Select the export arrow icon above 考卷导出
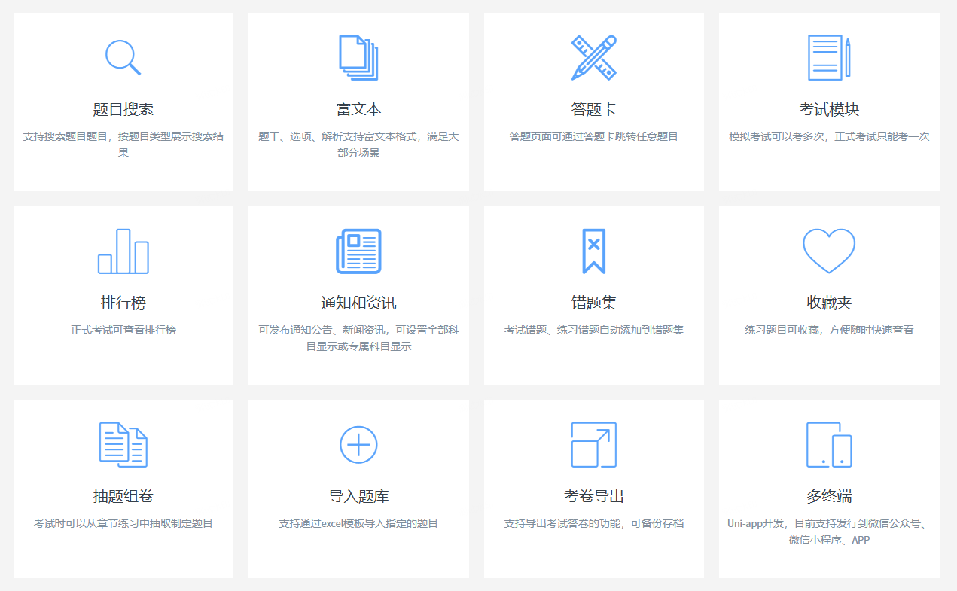Image resolution: width=957 pixels, height=591 pixels. [x=594, y=443]
